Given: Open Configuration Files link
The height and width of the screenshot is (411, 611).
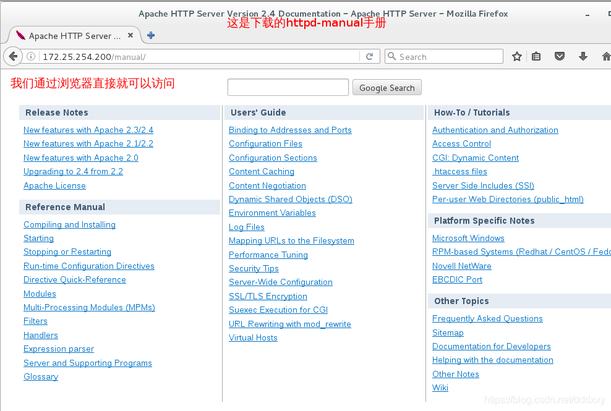Looking at the screenshot, I should (x=265, y=144).
